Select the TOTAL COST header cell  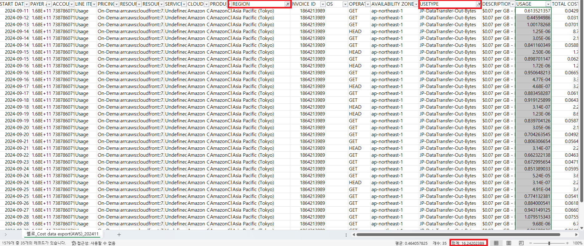[x=565, y=4]
